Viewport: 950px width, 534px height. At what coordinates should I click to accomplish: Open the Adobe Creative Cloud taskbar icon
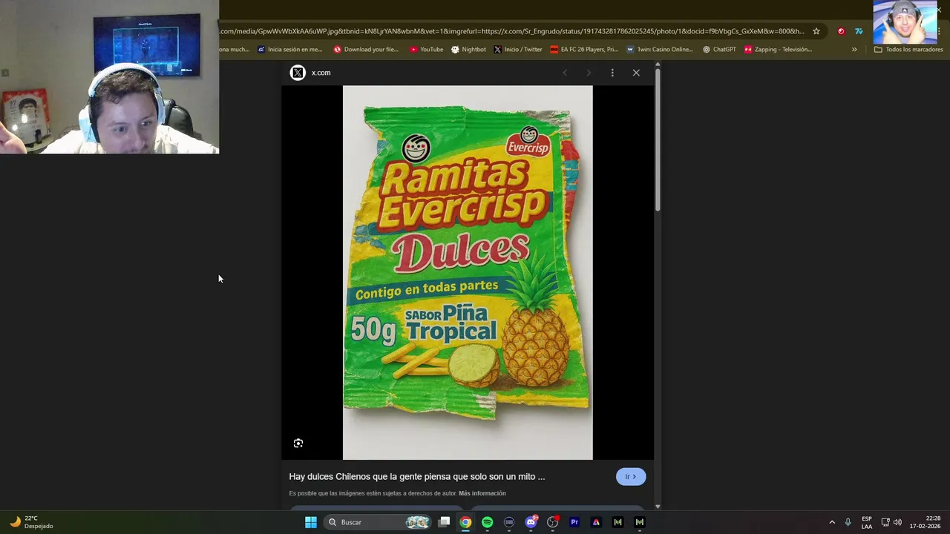click(596, 522)
